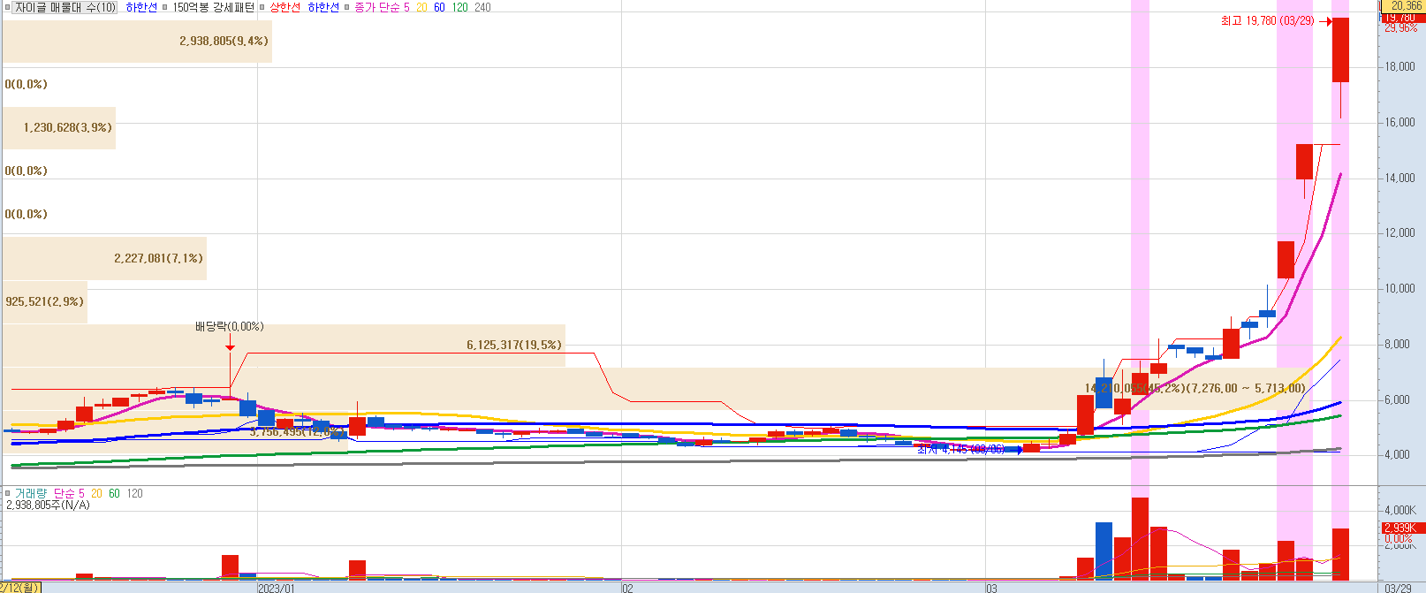Click the 2,938,805(9.4%) volume profile bar
Screen dimensions: 1426x593
pos(137,41)
